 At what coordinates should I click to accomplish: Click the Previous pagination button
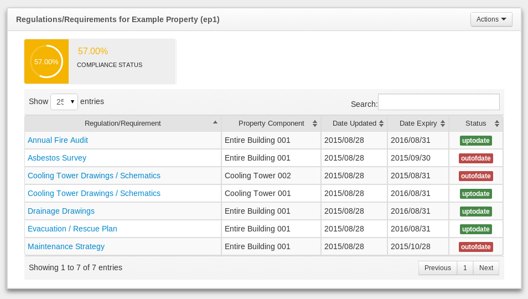(x=437, y=268)
